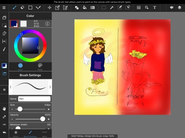Show previous brush with left chevron

10,87
